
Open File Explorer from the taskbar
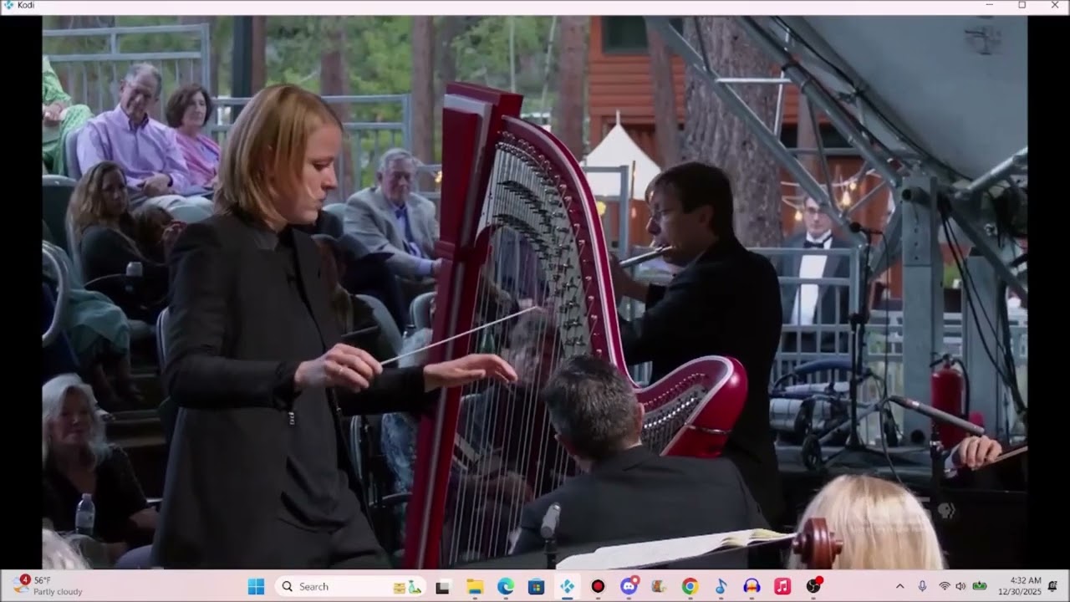coord(474,586)
